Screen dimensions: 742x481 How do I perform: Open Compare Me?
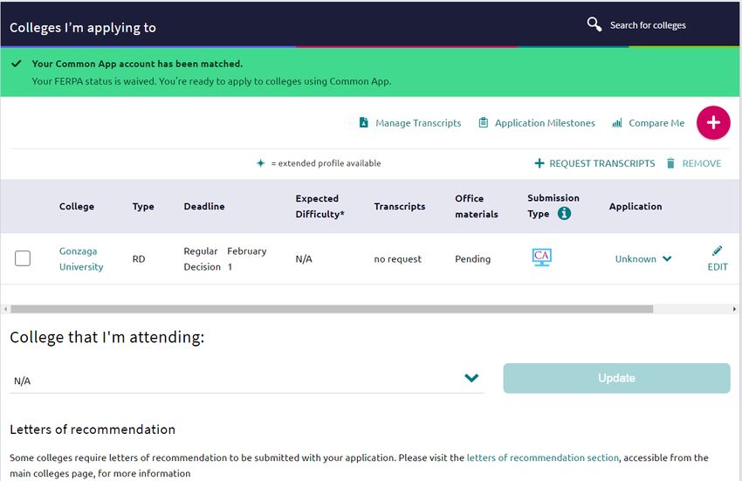pos(656,123)
